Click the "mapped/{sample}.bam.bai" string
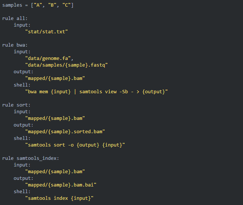243x205 pixels. click(x=61, y=185)
